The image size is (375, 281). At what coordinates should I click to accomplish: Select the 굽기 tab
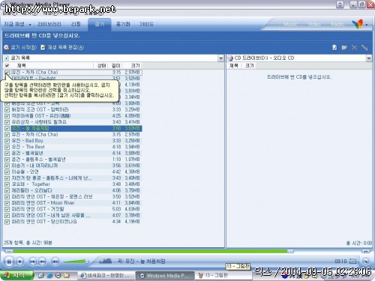coord(100,24)
